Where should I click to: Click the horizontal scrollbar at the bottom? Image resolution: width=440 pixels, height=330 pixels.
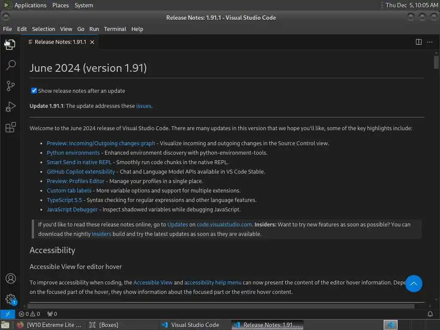click(x=221, y=306)
